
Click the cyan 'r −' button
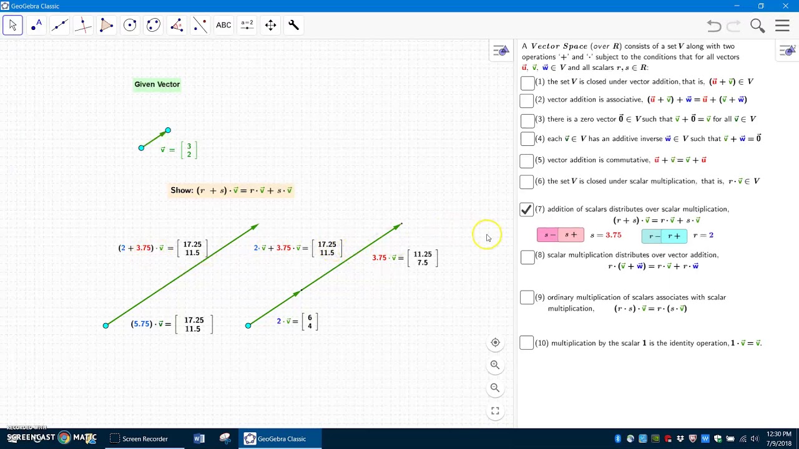(x=653, y=236)
